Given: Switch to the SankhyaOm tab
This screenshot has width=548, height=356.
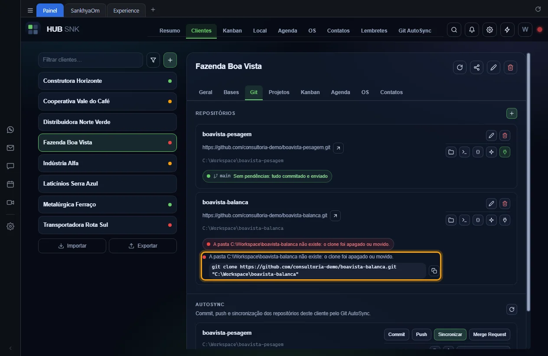Looking at the screenshot, I should (x=85, y=10).
